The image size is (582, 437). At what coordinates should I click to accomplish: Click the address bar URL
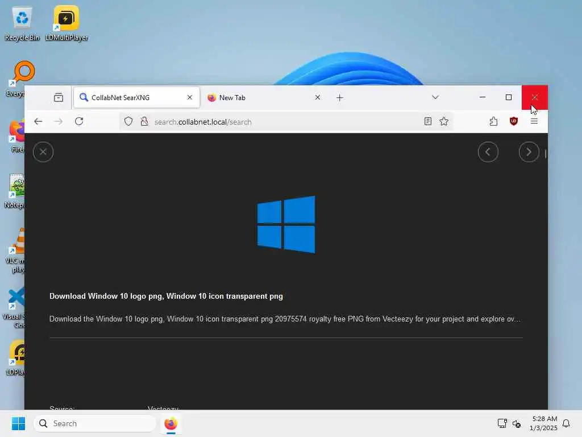[x=203, y=122]
